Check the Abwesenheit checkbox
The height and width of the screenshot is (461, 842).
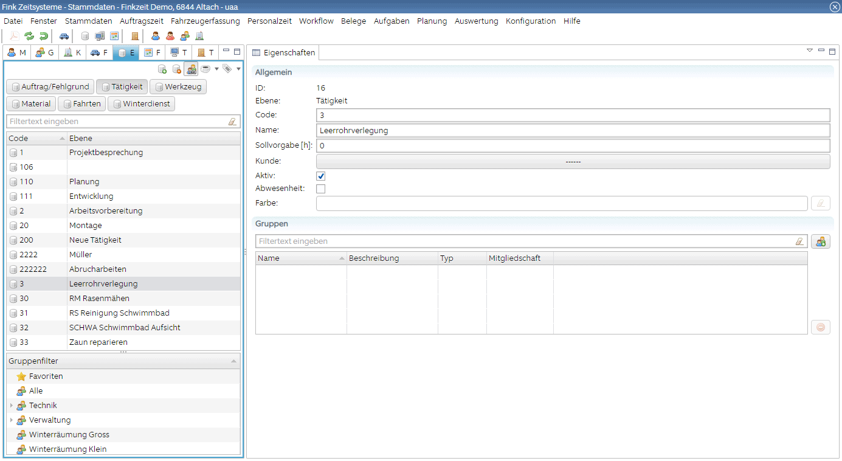pos(321,189)
